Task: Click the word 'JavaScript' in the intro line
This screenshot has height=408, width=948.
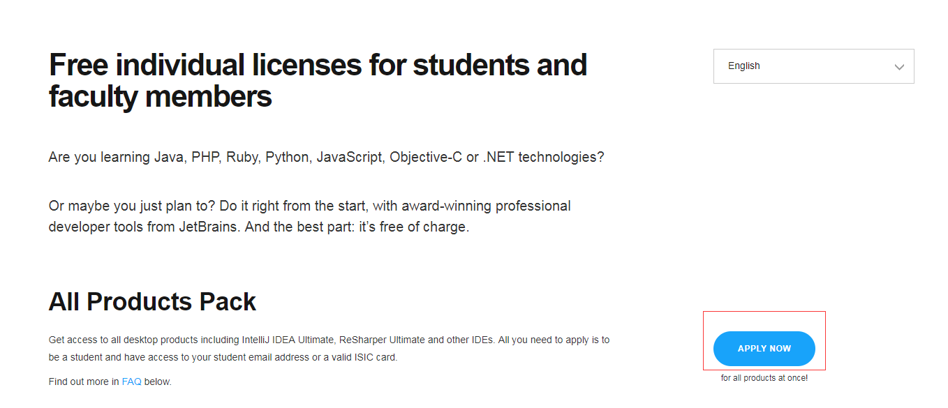Action: 350,158
